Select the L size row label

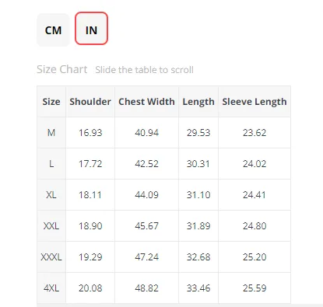click(51, 164)
